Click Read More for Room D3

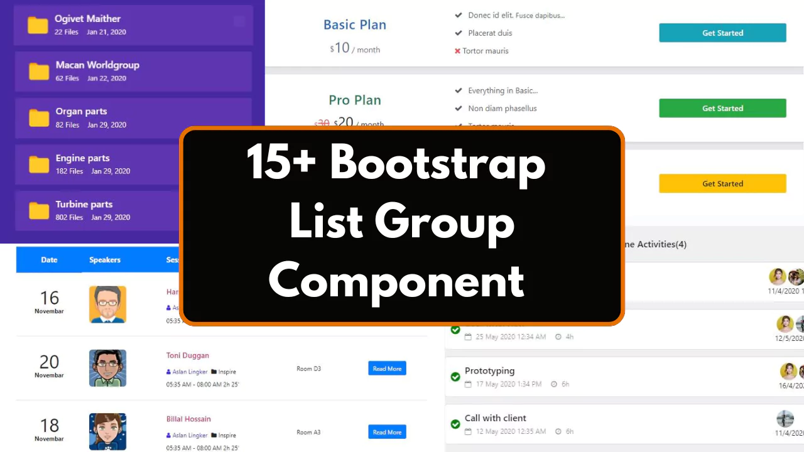[387, 369]
